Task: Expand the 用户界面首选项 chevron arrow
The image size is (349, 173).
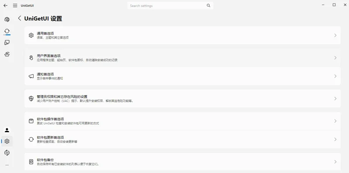Action: (335, 58)
